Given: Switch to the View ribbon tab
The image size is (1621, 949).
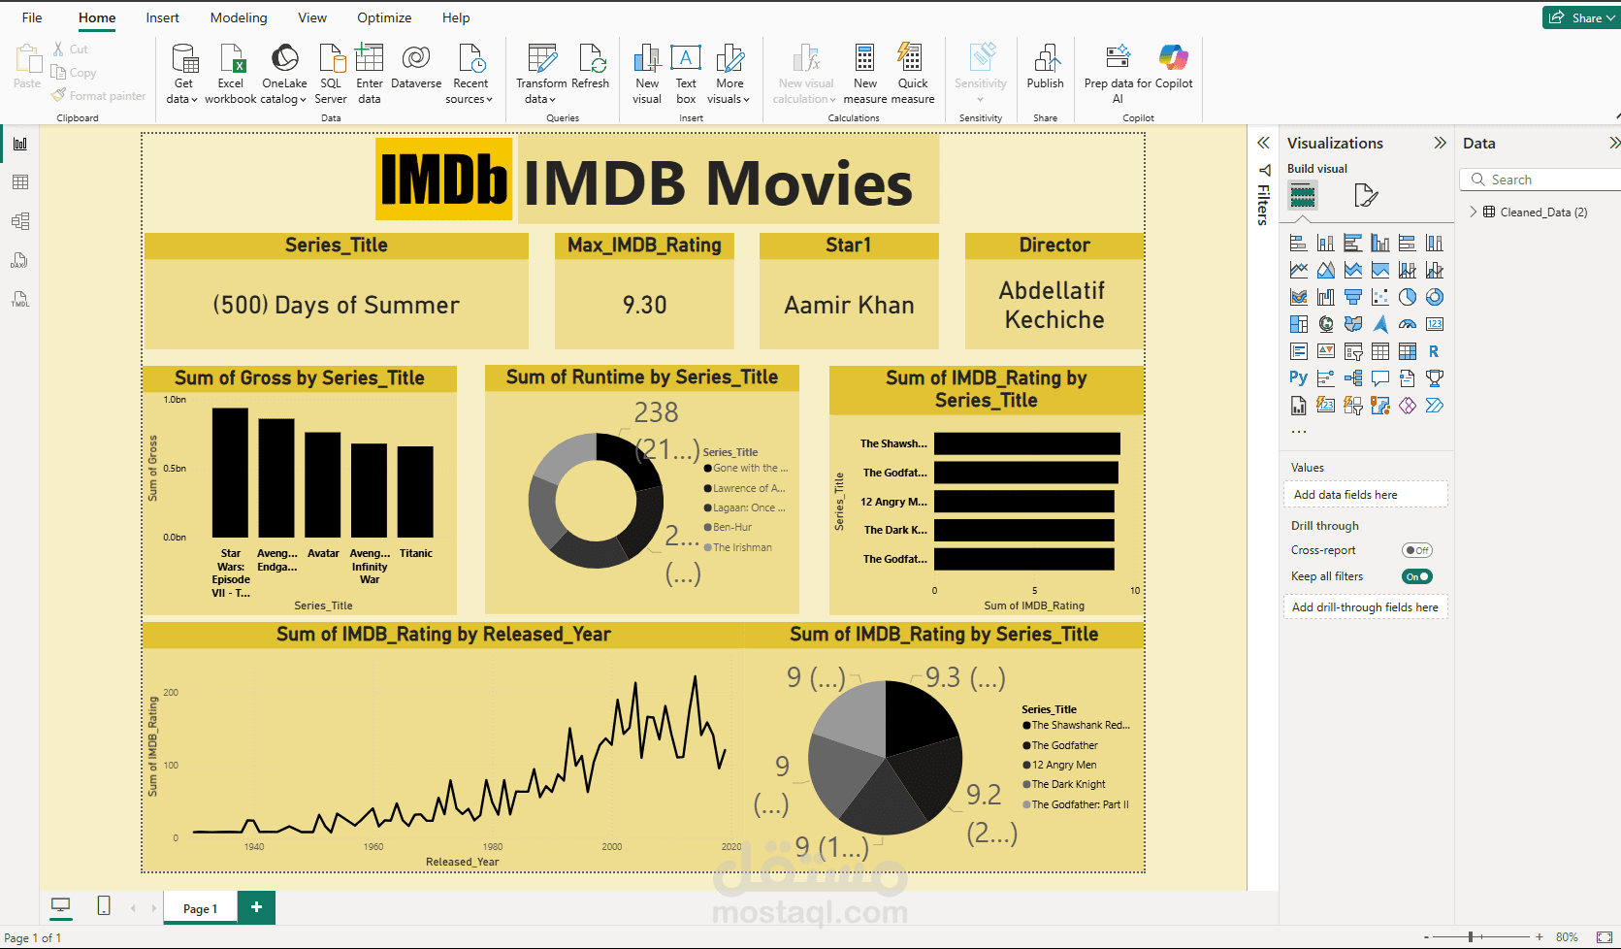Looking at the screenshot, I should tap(312, 17).
